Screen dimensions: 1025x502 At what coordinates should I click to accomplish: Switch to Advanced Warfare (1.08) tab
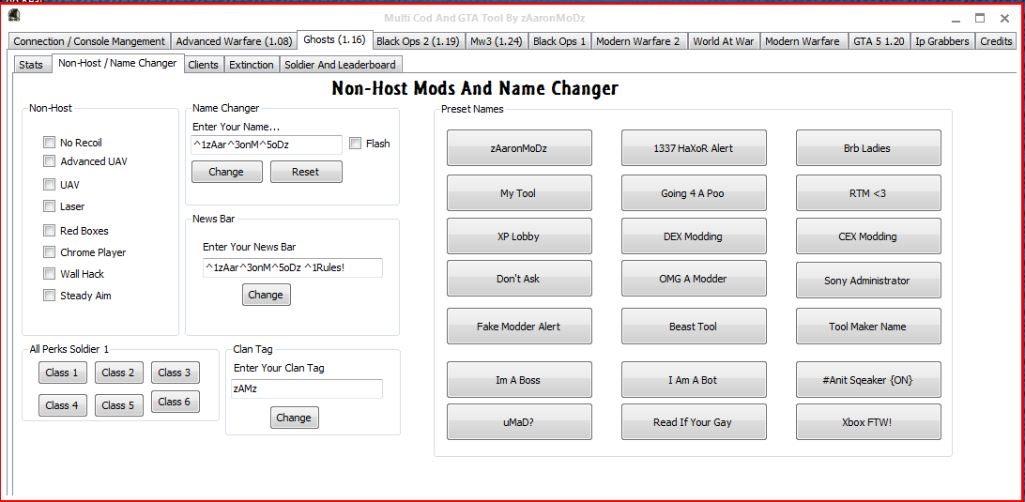(x=234, y=41)
